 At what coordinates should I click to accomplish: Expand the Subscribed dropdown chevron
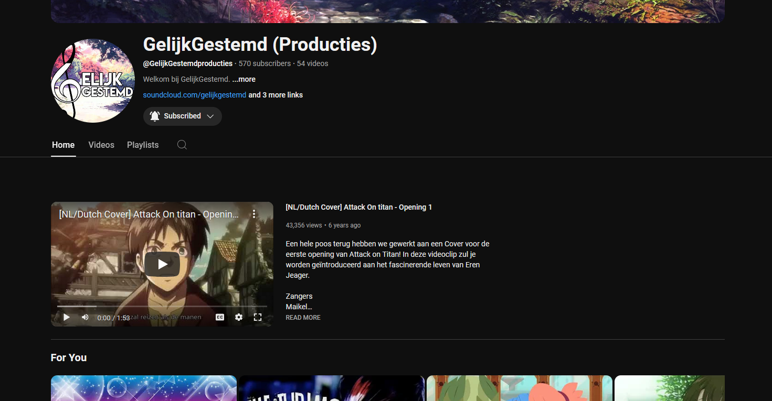[x=210, y=116]
